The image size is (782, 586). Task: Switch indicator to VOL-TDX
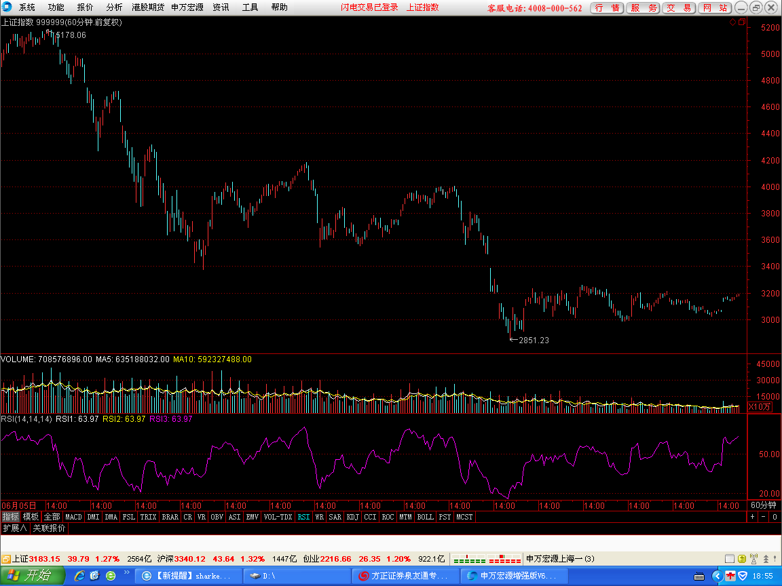click(278, 517)
